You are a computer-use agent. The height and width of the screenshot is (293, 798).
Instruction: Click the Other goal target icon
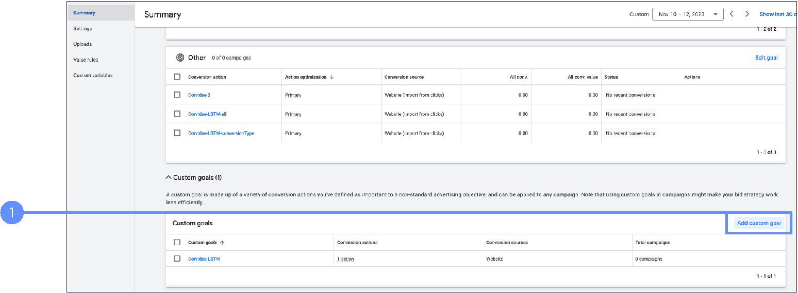pos(180,58)
